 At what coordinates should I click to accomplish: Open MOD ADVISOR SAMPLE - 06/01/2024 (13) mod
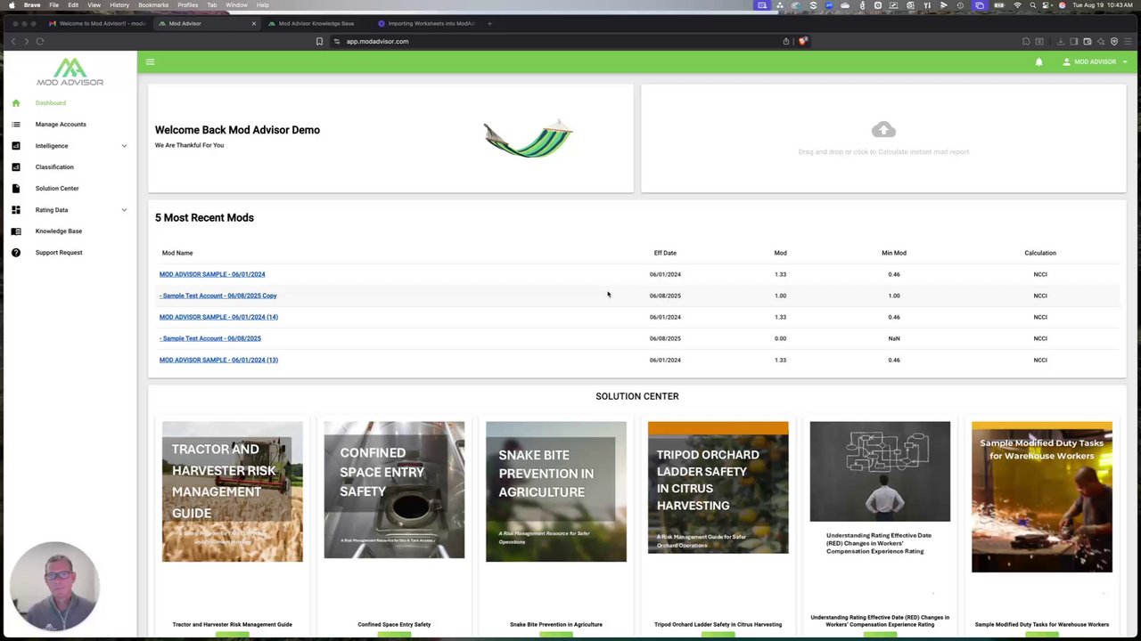tap(218, 360)
